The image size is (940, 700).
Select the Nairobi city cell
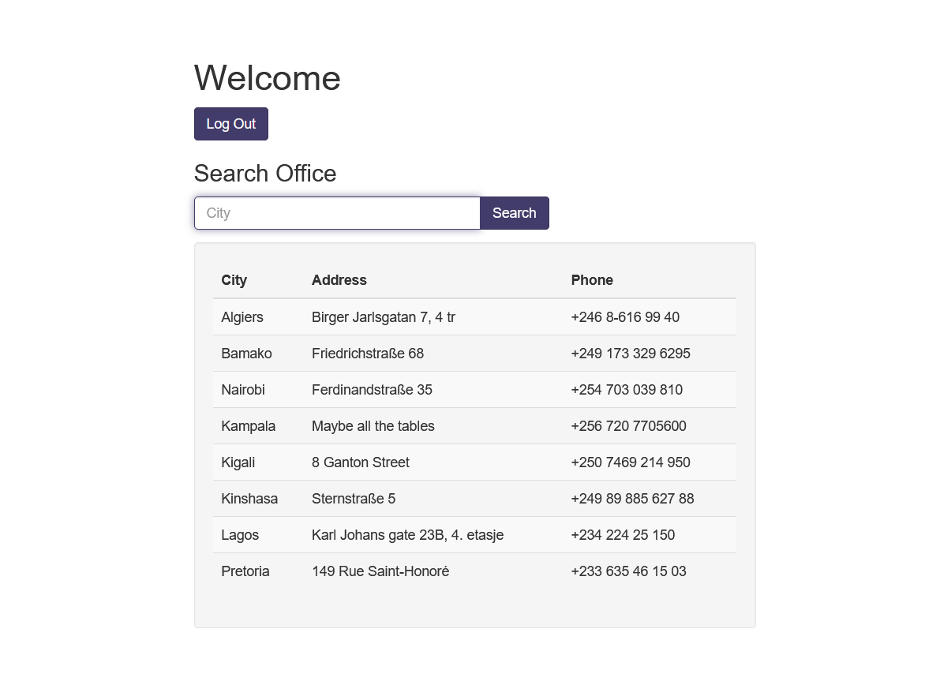point(243,390)
